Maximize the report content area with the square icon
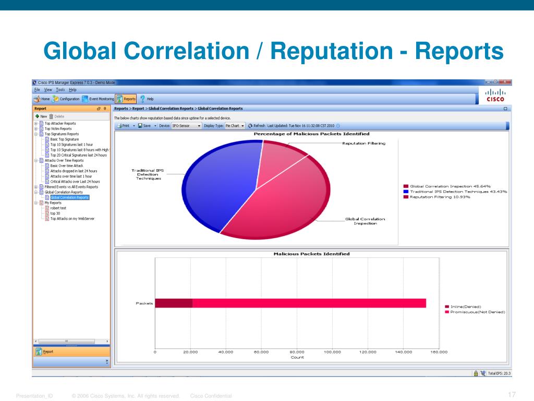Screen dimensions: 534x401 click(x=505, y=109)
